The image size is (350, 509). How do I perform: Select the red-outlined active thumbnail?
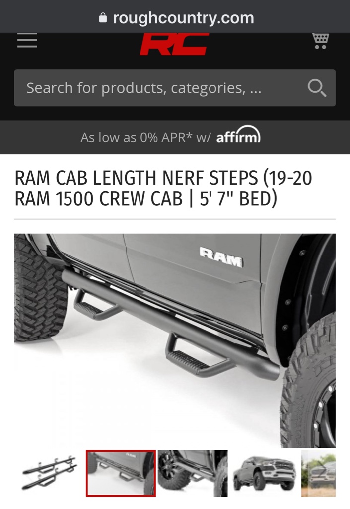pyautogui.click(x=121, y=473)
